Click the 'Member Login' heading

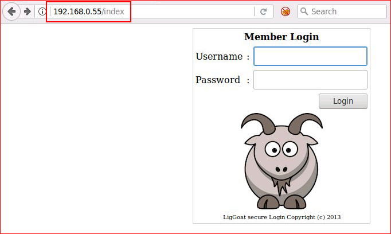coord(281,37)
